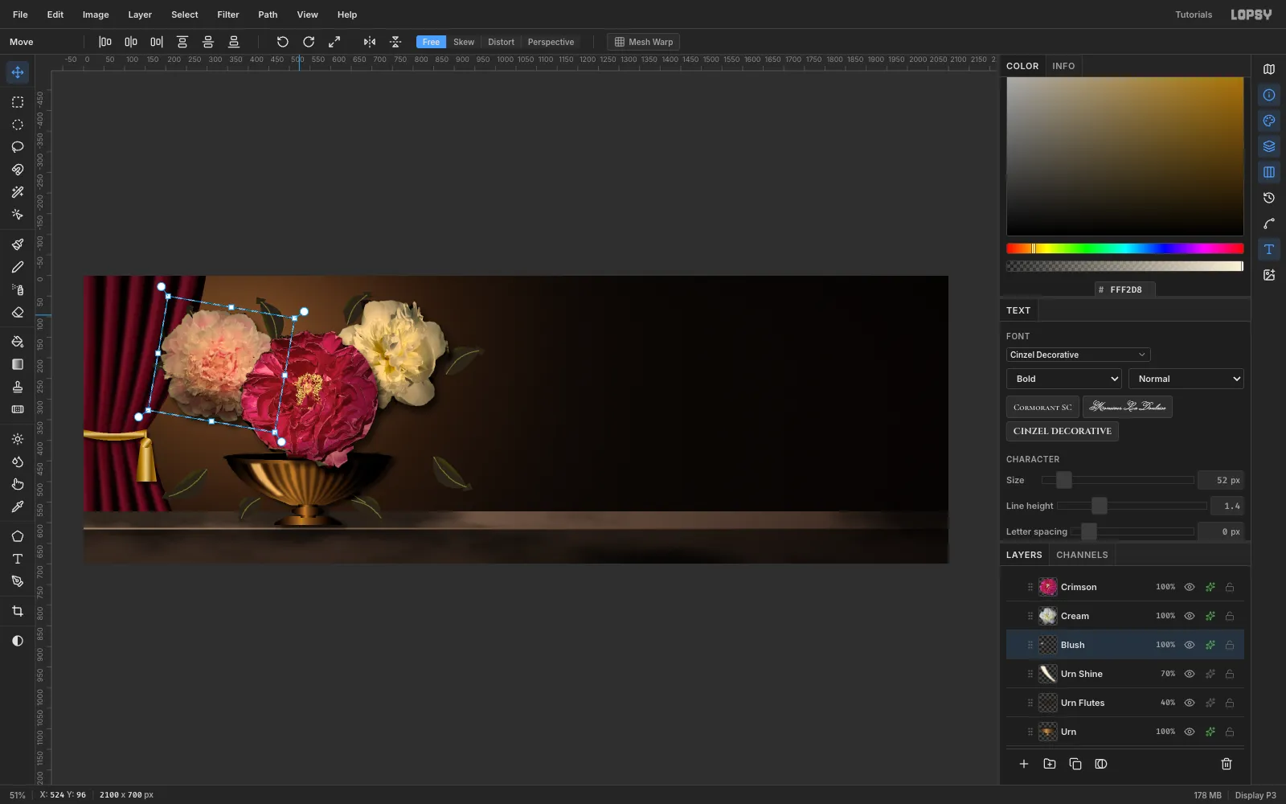The width and height of the screenshot is (1286, 804).
Task: Select the Urn Flutes layer thumbnail
Action: point(1047,703)
